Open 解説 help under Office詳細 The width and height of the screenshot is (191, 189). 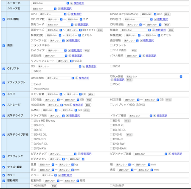tap(129, 80)
